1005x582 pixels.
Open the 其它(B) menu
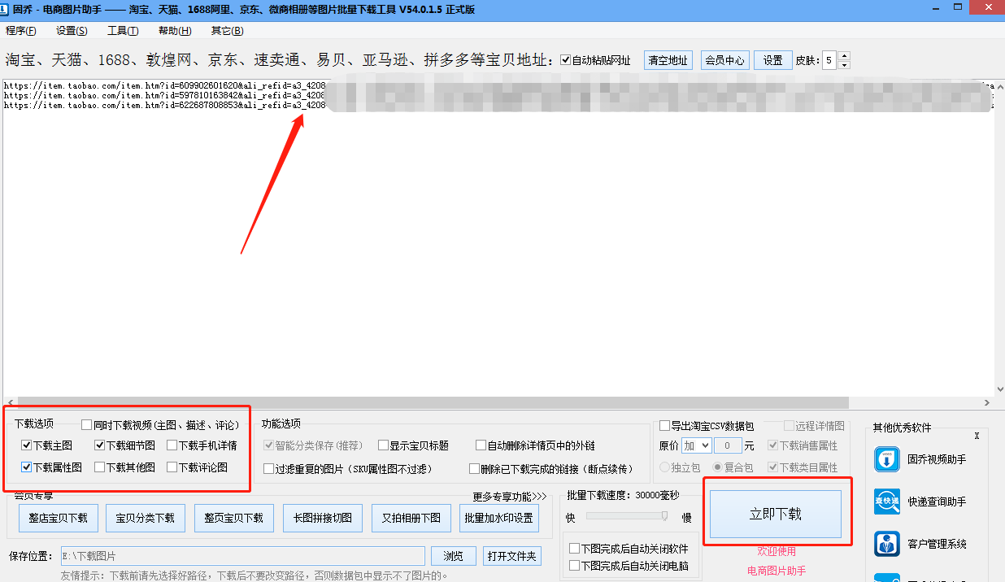(x=227, y=31)
